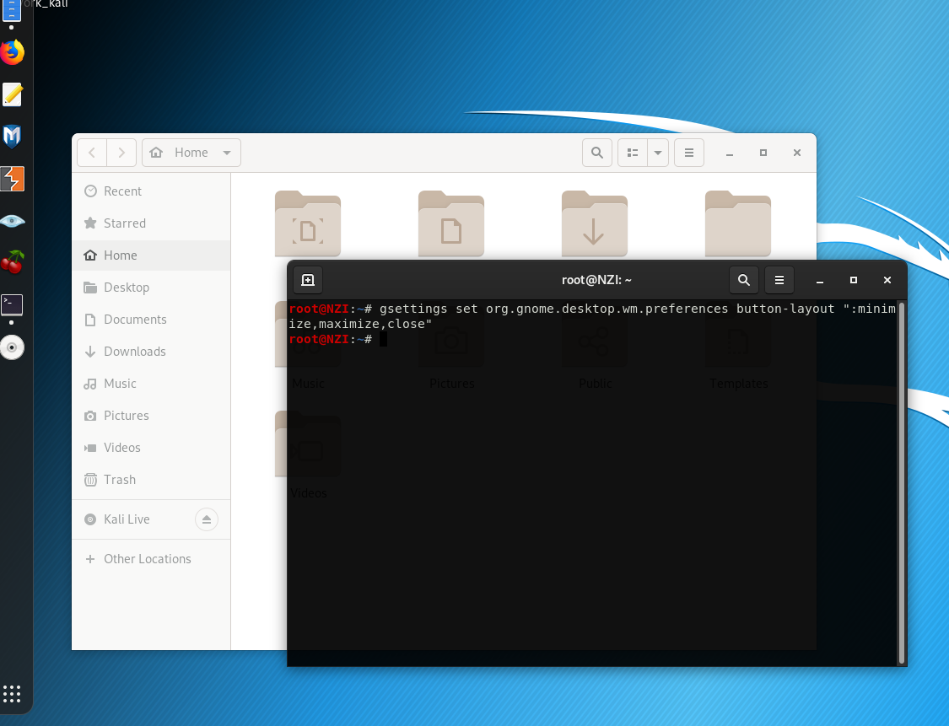Select the Documents folder thumbnail
This screenshot has height=726, width=949.
[x=451, y=223]
